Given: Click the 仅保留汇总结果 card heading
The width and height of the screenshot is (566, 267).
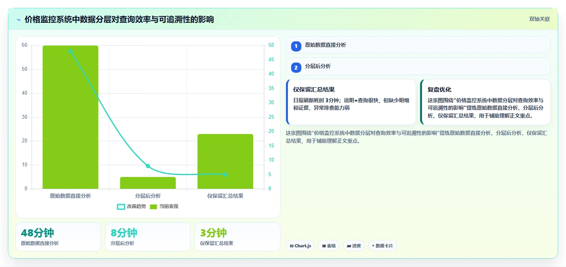Looking at the screenshot, I should click(x=314, y=90).
